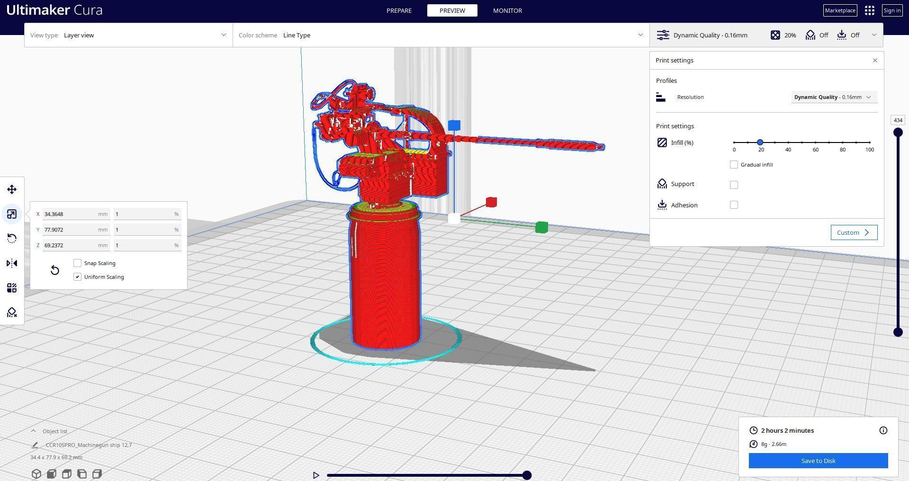The image size is (909, 481).
Task: Click Save to Disk
Action: 818,461
